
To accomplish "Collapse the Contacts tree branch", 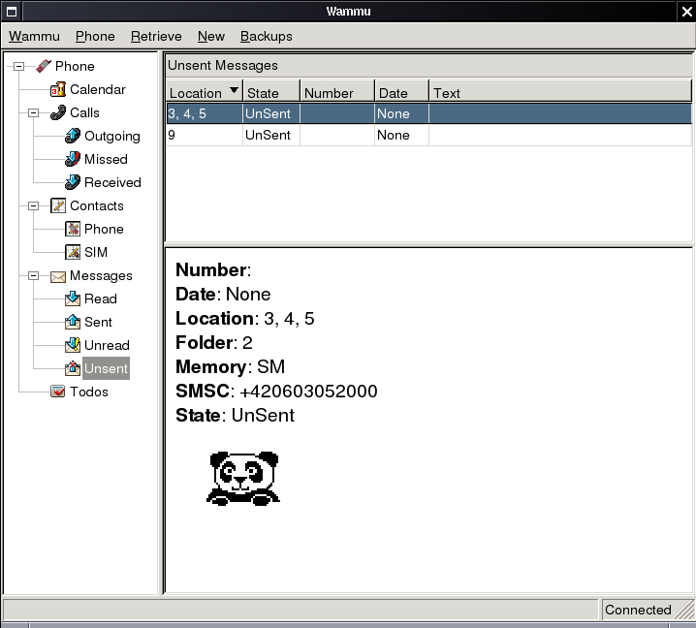I will point(33,205).
